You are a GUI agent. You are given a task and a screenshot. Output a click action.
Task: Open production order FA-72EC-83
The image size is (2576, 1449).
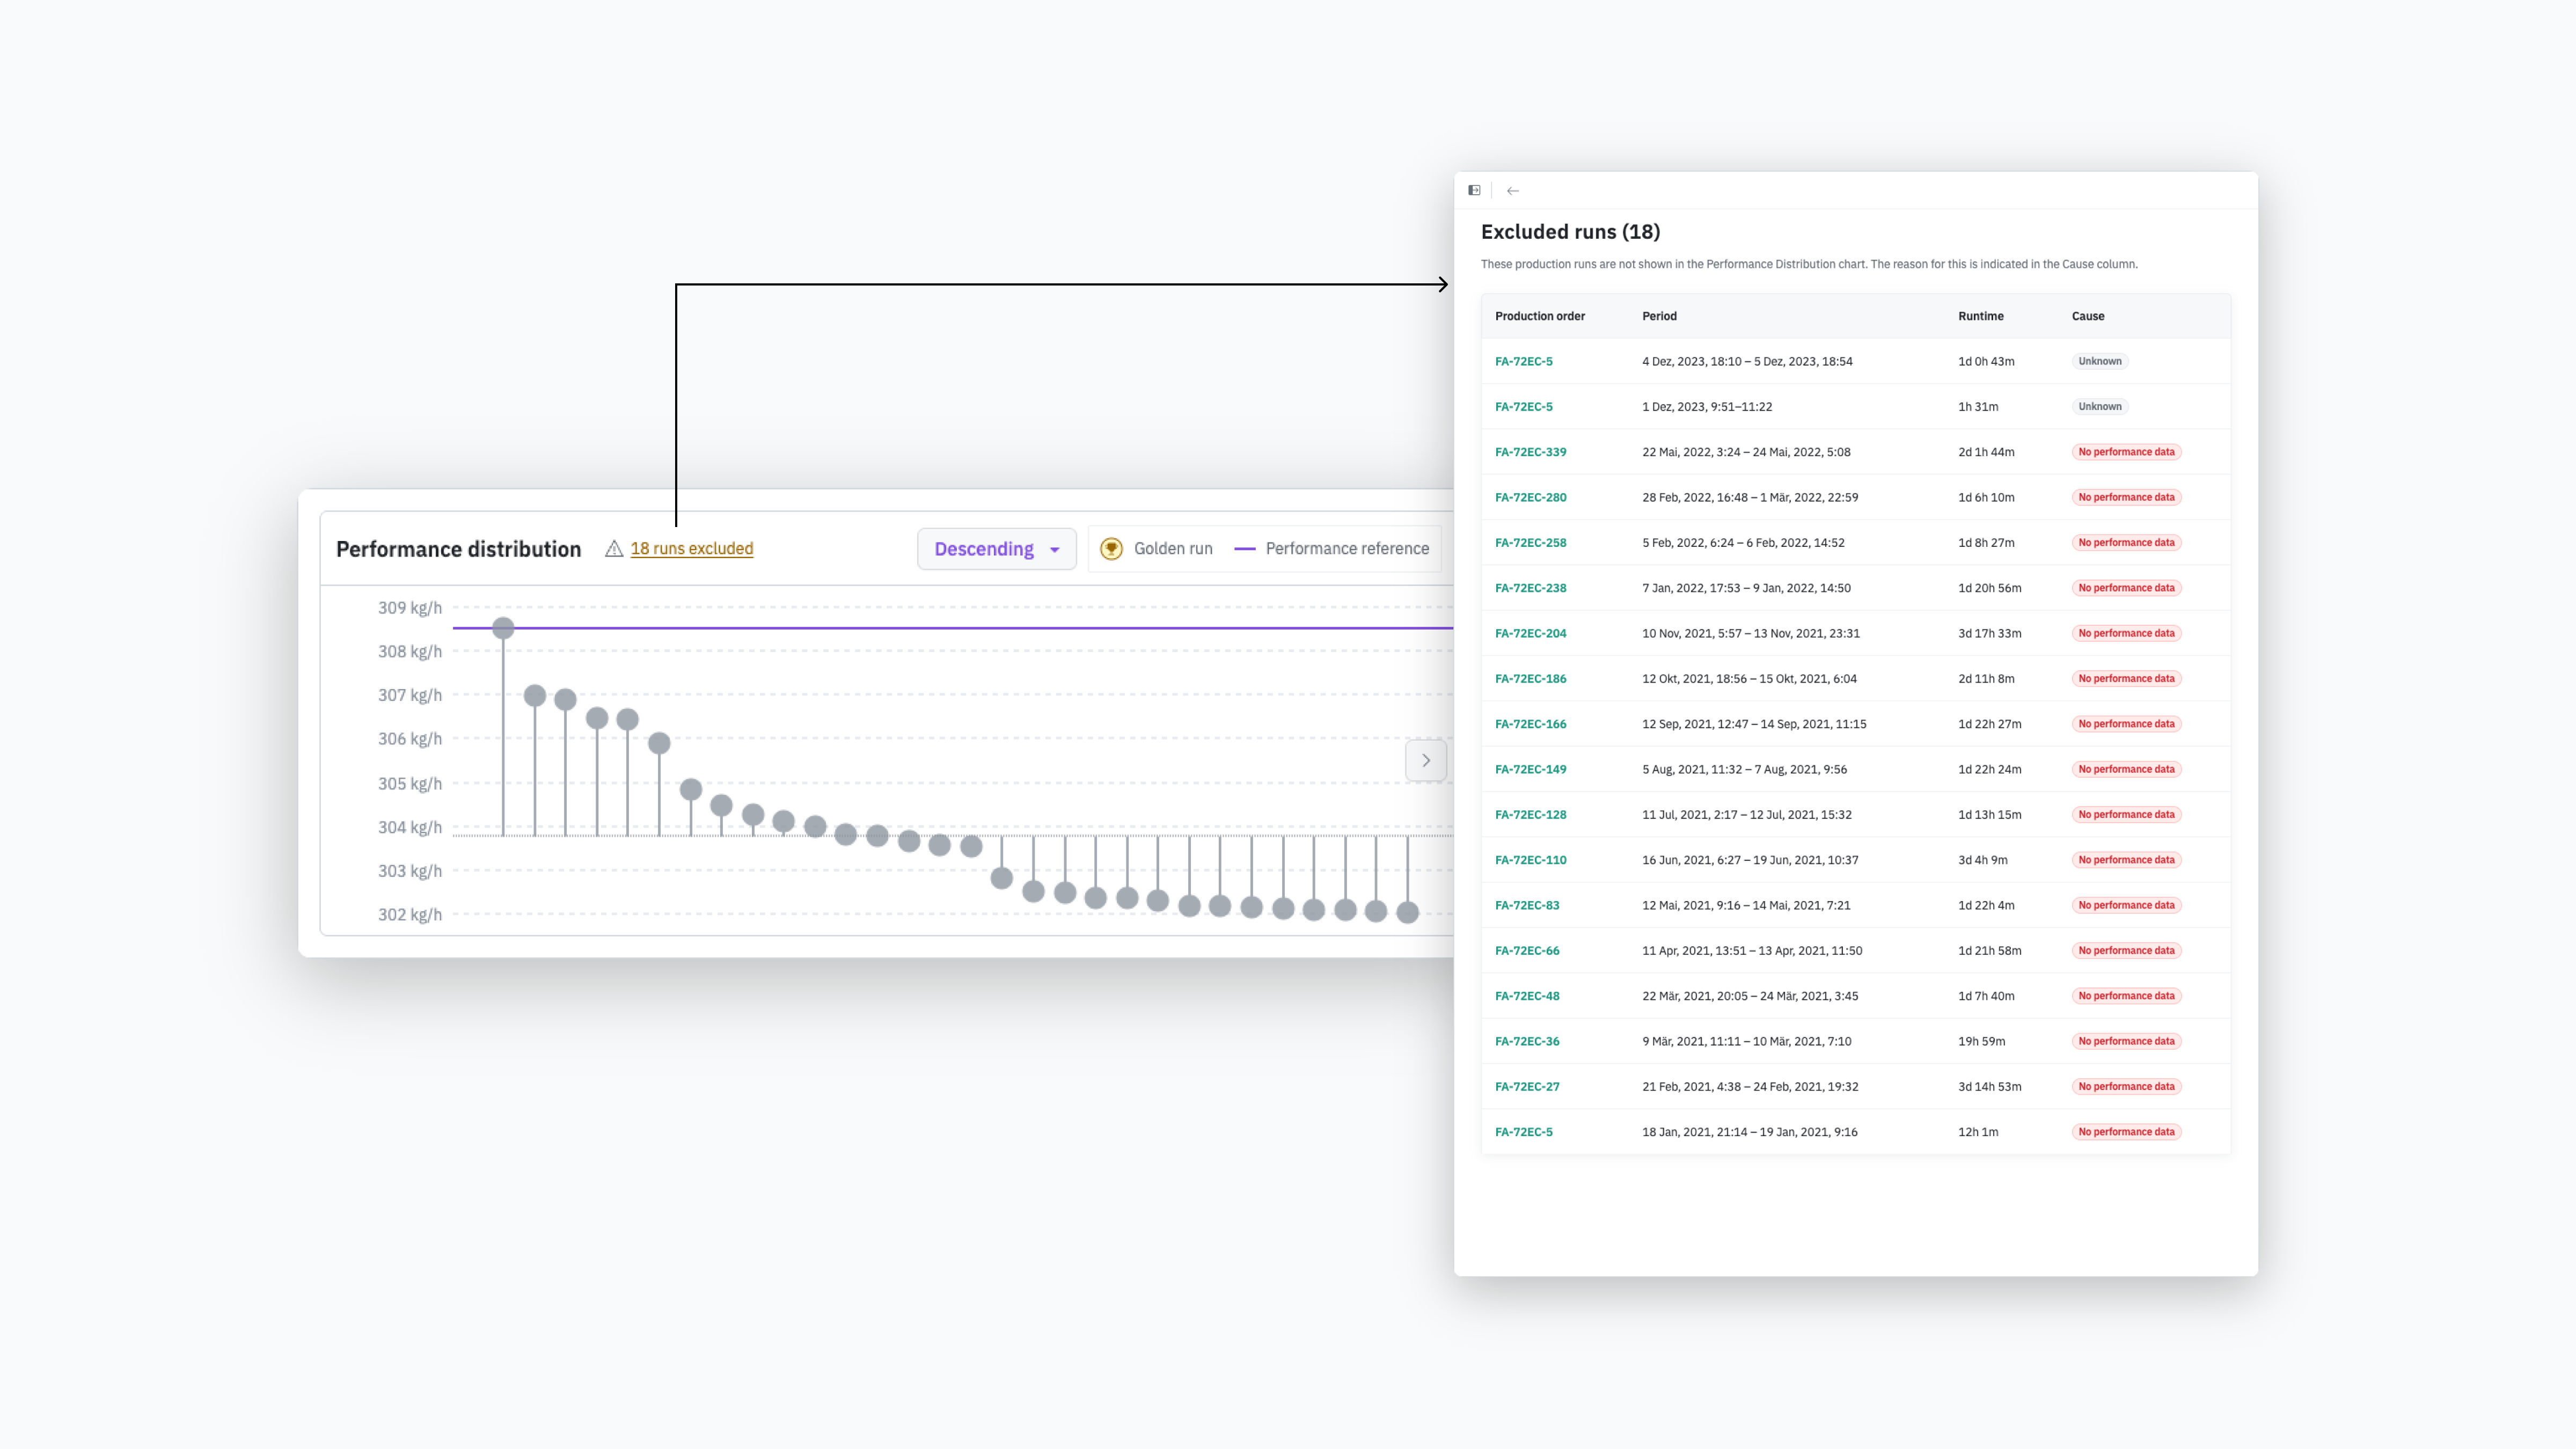[1527, 905]
